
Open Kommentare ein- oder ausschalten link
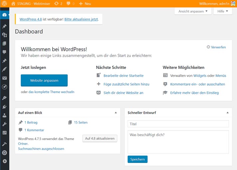197,84
